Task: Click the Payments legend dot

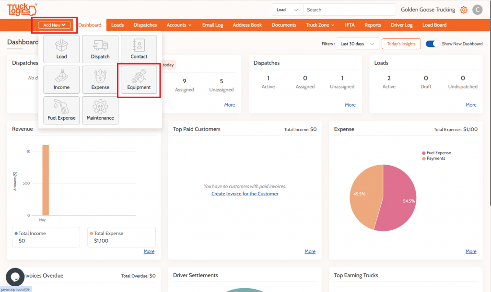Action: point(424,158)
